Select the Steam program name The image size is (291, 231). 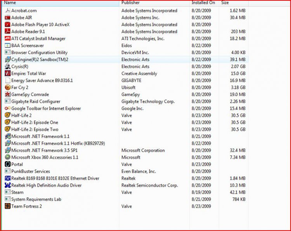[17, 192]
